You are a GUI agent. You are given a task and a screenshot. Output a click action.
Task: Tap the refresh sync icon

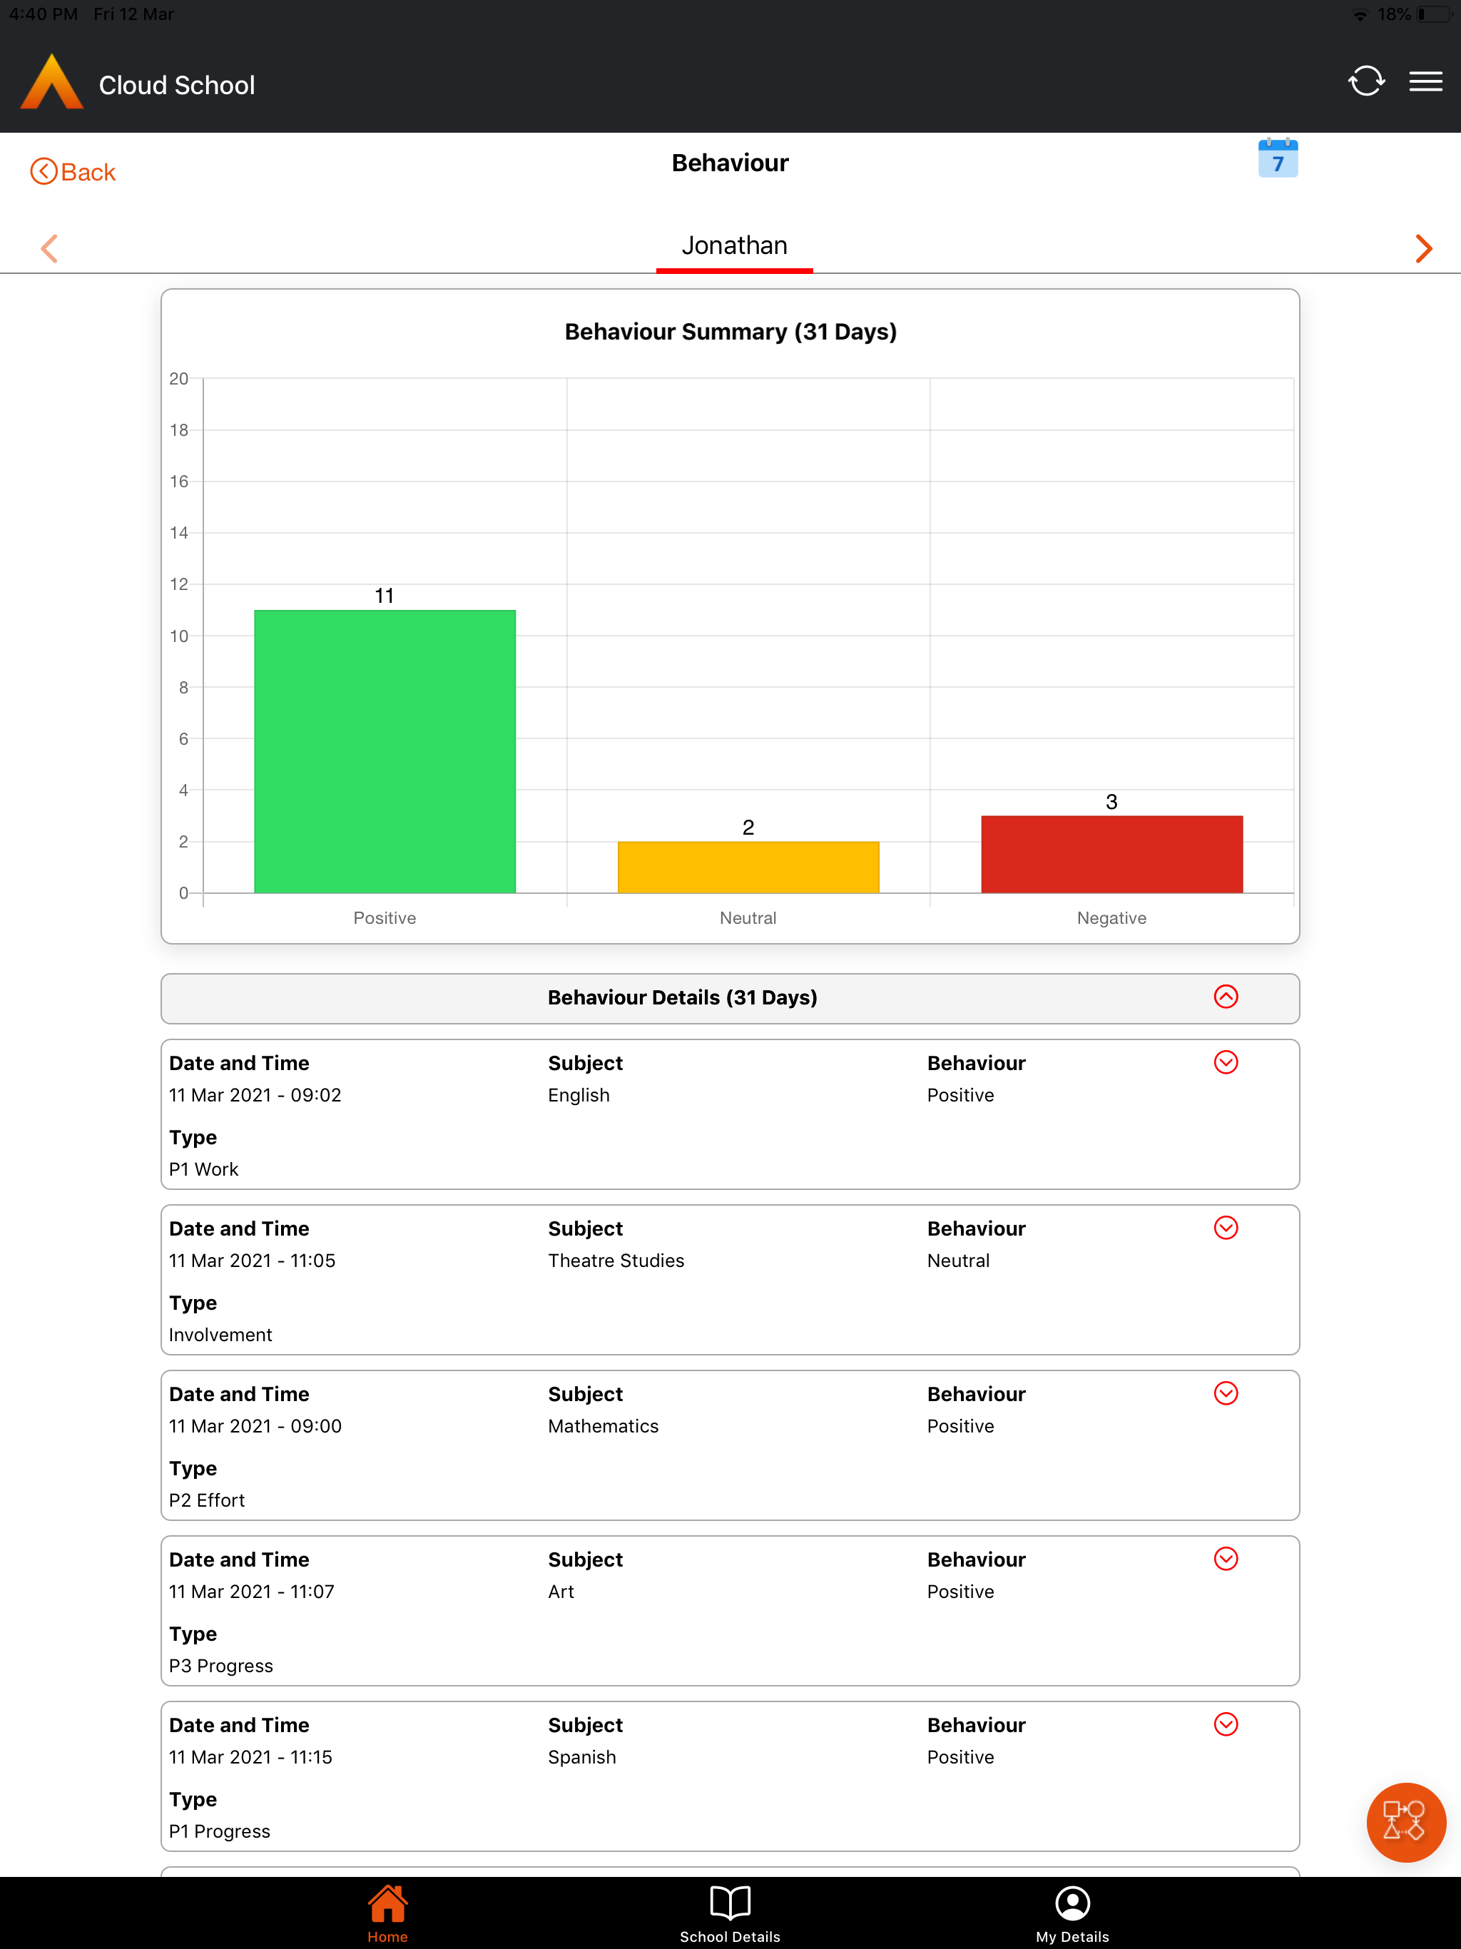point(1366,82)
